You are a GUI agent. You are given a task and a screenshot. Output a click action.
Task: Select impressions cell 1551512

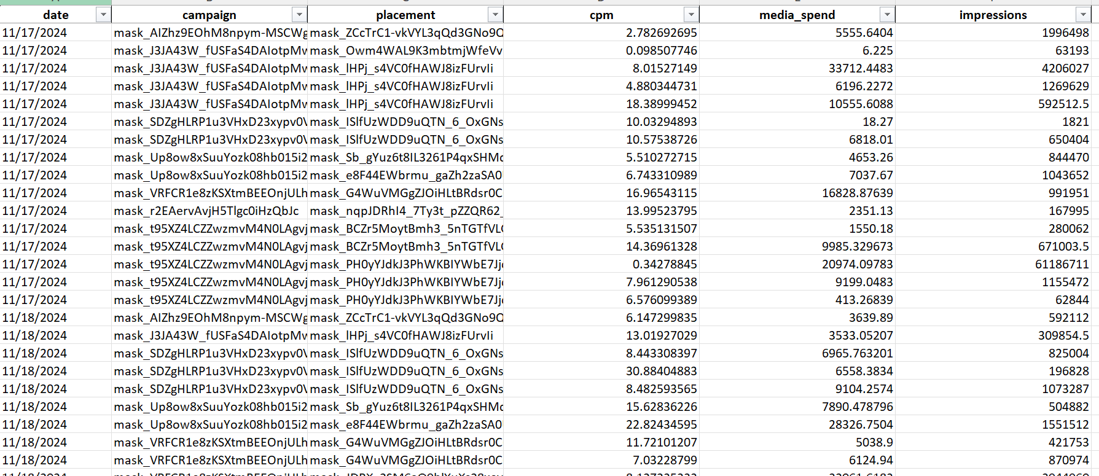click(x=993, y=424)
